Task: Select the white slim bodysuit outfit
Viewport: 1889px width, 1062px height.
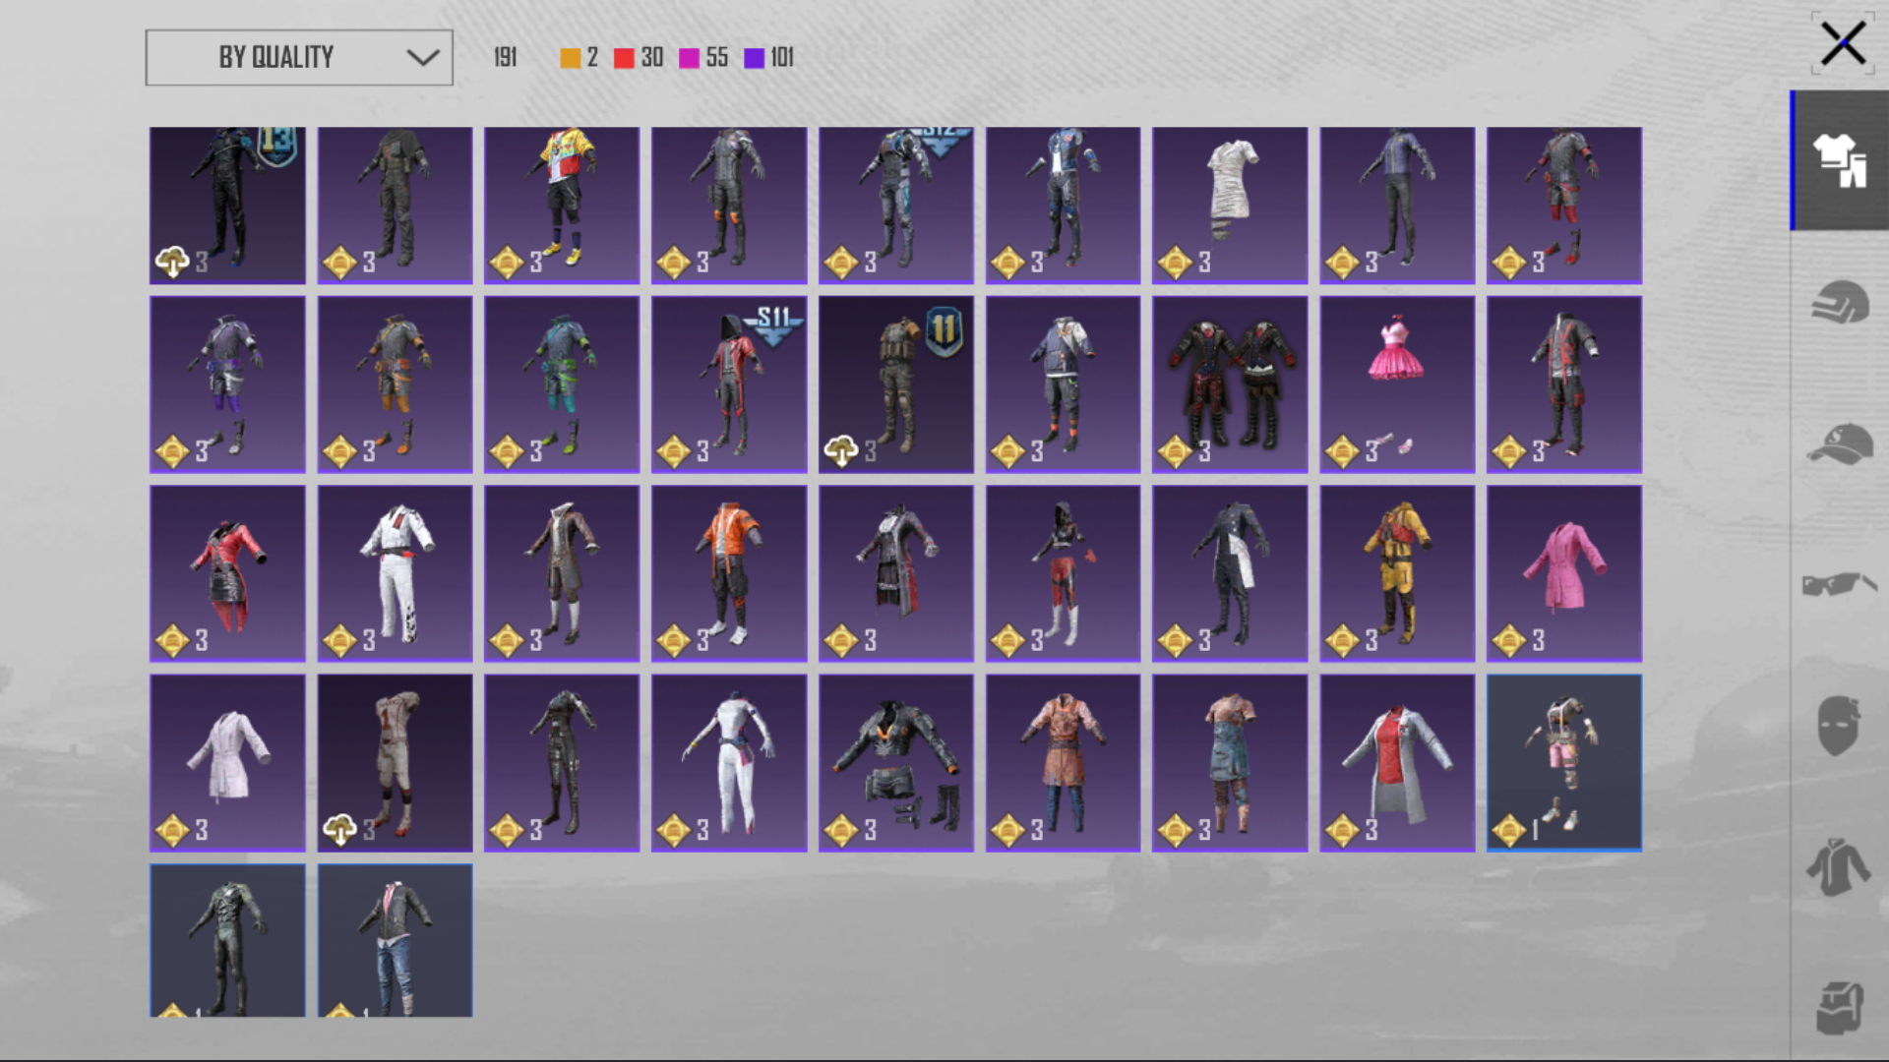Action: click(729, 763)
